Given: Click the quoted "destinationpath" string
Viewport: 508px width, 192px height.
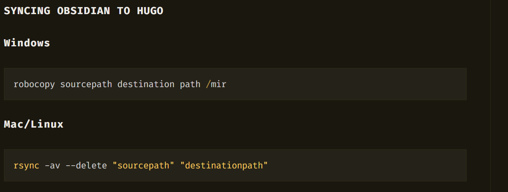Looking at the screenshot, I should point(224,166).
